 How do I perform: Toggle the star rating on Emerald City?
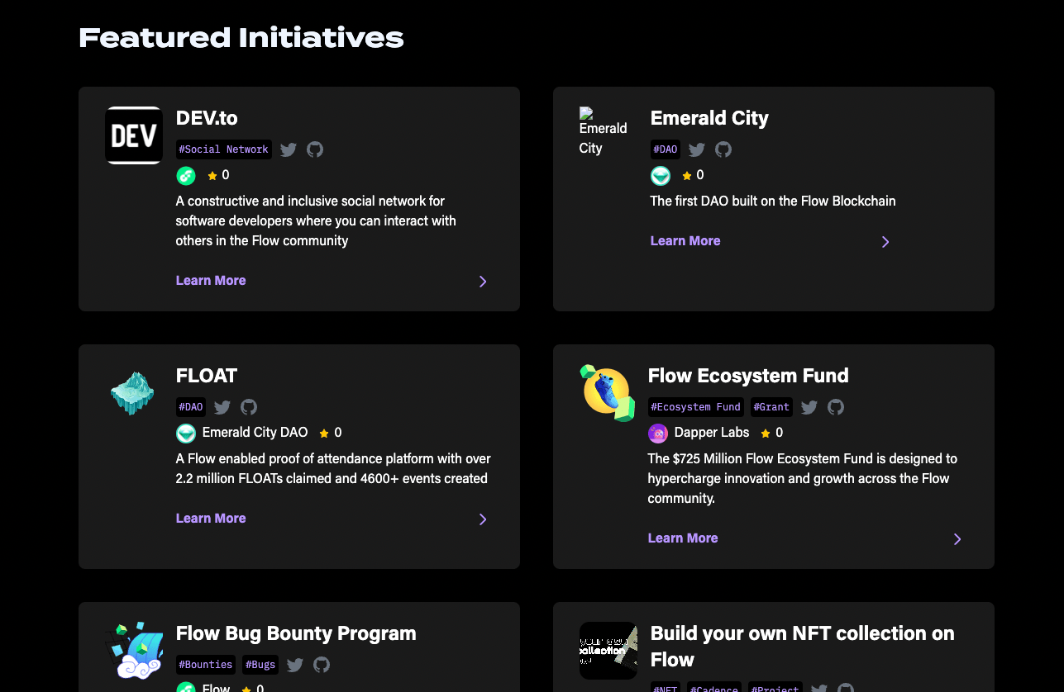pyautogui.click(x=687, y=175)
